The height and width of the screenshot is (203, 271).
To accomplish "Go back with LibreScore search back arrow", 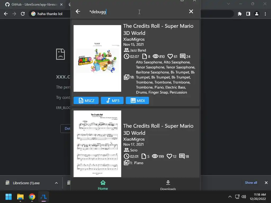I will coord(78,12).
